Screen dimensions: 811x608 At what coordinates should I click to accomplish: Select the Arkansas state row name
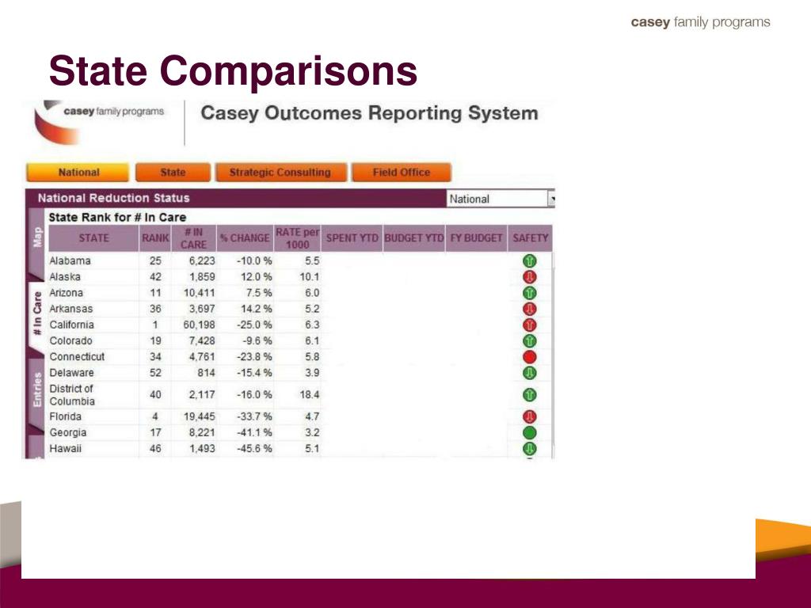[x=70, y=309]
